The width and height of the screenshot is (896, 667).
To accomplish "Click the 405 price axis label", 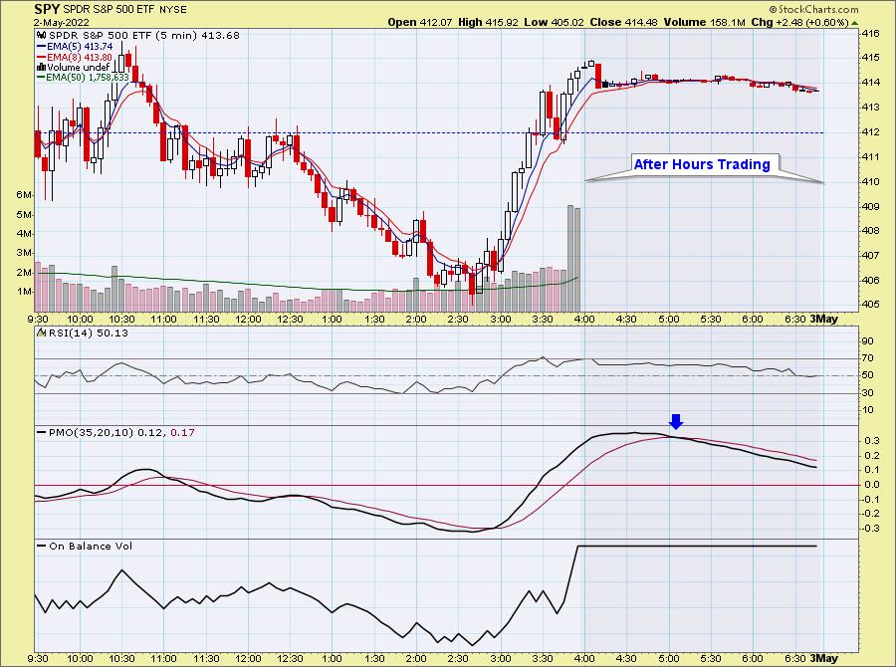I will click(870, 304).
